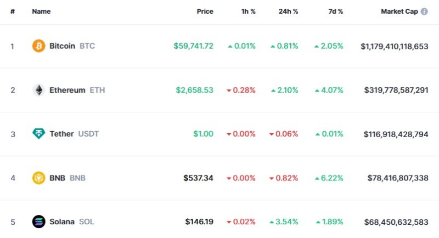Open the Market Cap info icon

424,12
